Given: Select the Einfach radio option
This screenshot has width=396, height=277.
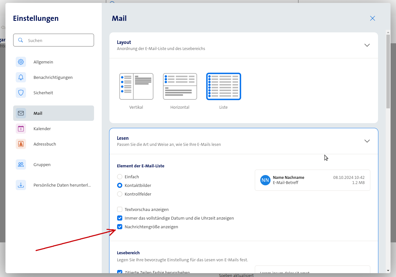Looking at the screenshot, I should click(x=120, y=177).
